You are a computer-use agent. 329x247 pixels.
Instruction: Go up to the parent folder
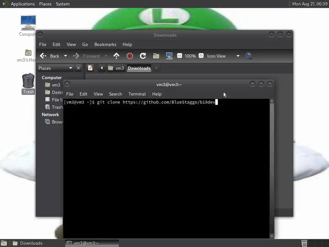pyautogui.click(x=116, y=56)
